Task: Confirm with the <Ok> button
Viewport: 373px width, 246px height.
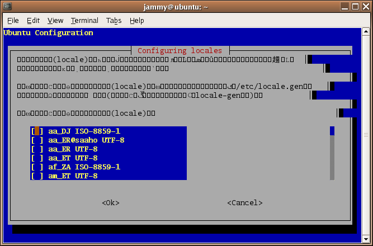Action: 111,203
